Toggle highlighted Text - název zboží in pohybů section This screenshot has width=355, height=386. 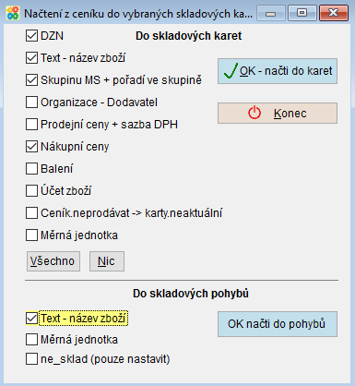coord(31,319)
